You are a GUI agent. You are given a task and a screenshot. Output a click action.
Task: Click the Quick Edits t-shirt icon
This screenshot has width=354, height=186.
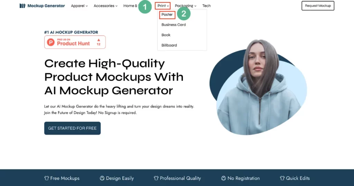[x=282, y=178]
